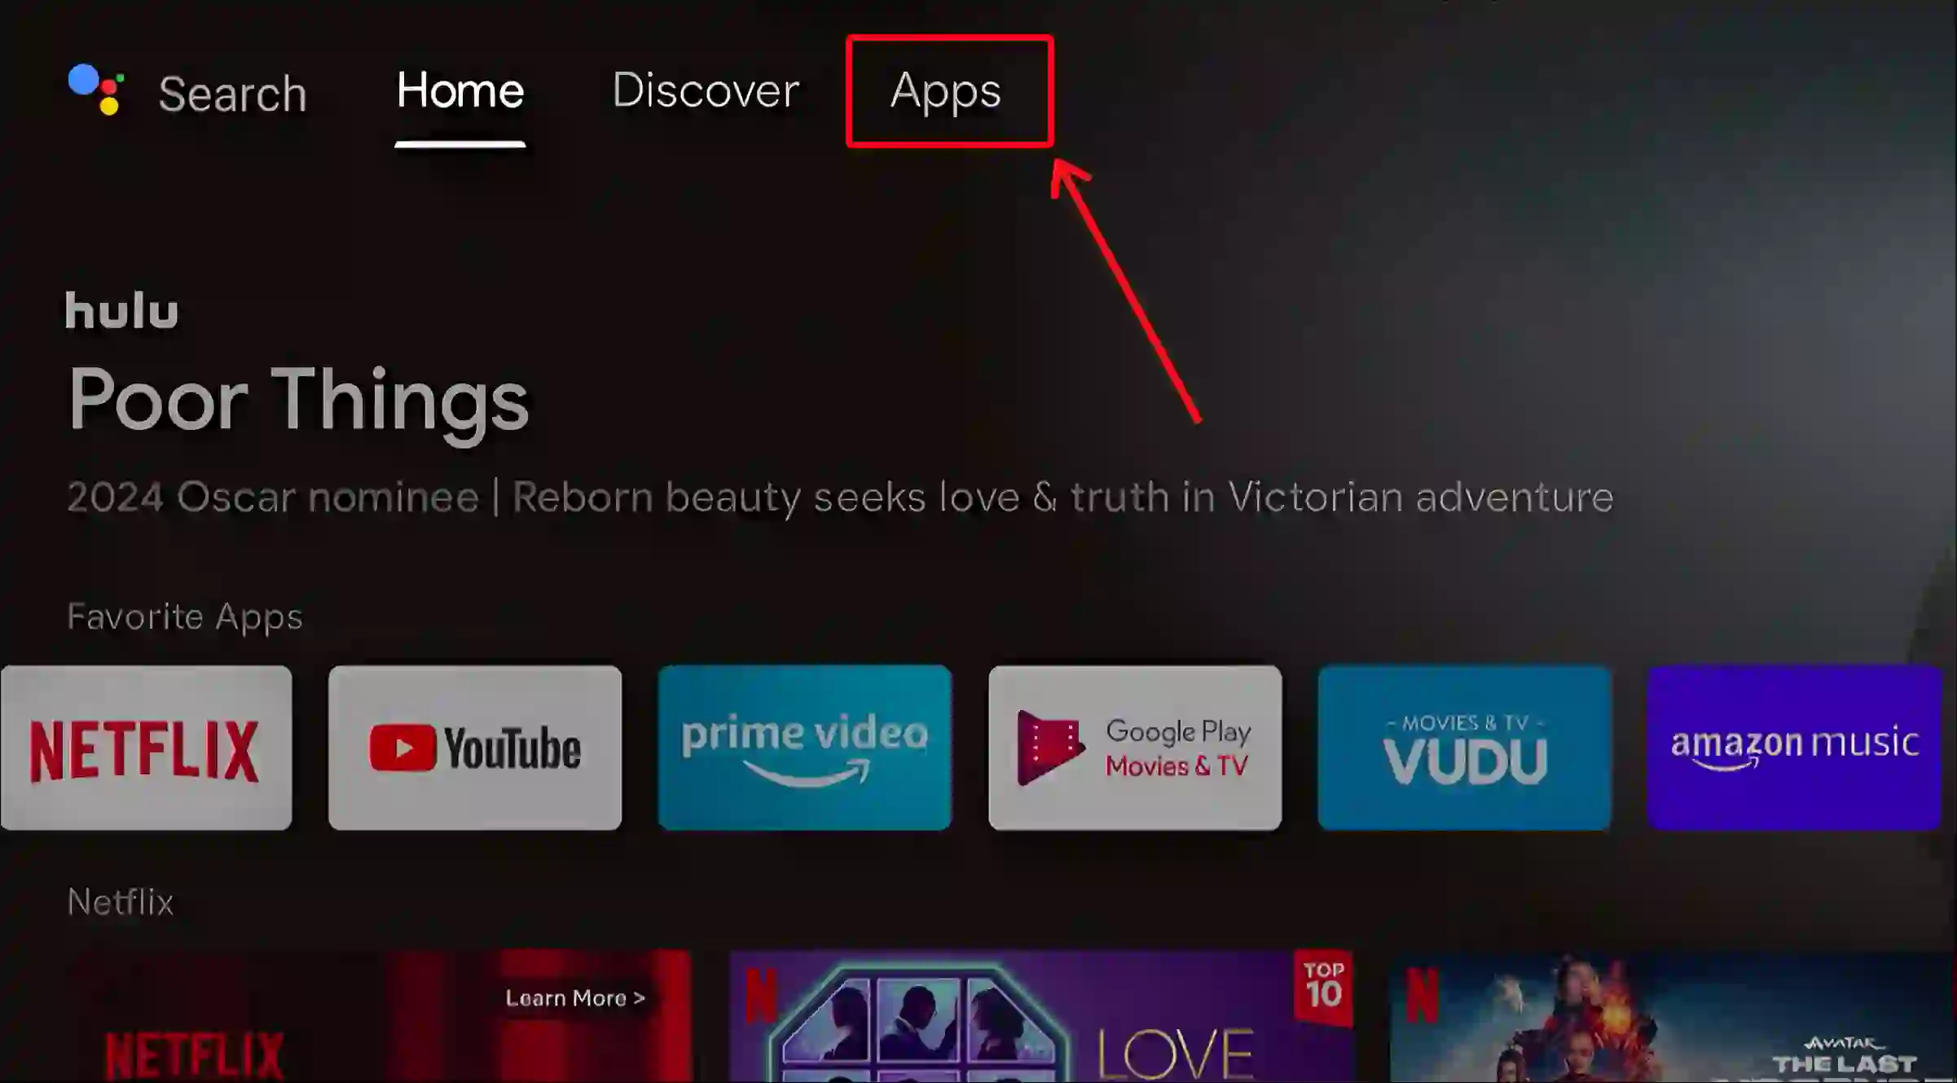
Task: Expand the Favorite Apps section
Action: point(186,615)
